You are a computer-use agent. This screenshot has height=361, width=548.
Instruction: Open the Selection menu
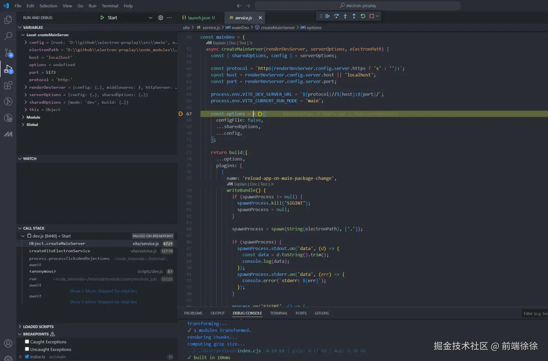pos(48,6)
